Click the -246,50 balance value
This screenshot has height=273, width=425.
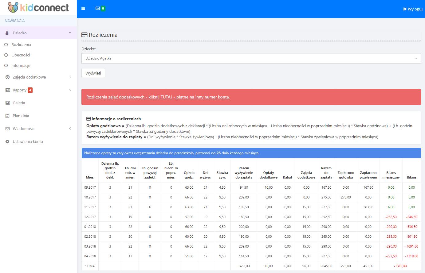[x=412, y=217]
